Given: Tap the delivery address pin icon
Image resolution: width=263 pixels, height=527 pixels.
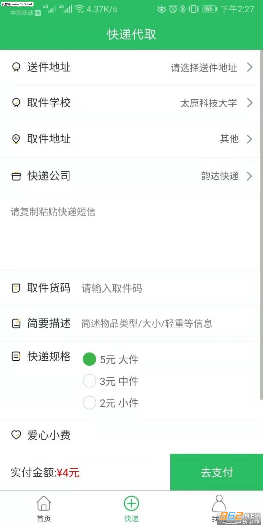Looking at the screenshot, I should (x=16, y=67).
